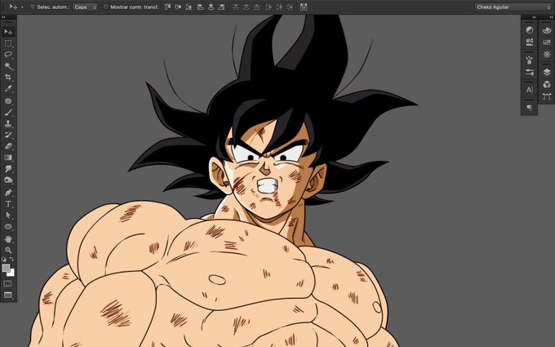Distribute top edges of layers
Viewport: 555px width, 347px height.
(236, 7)
